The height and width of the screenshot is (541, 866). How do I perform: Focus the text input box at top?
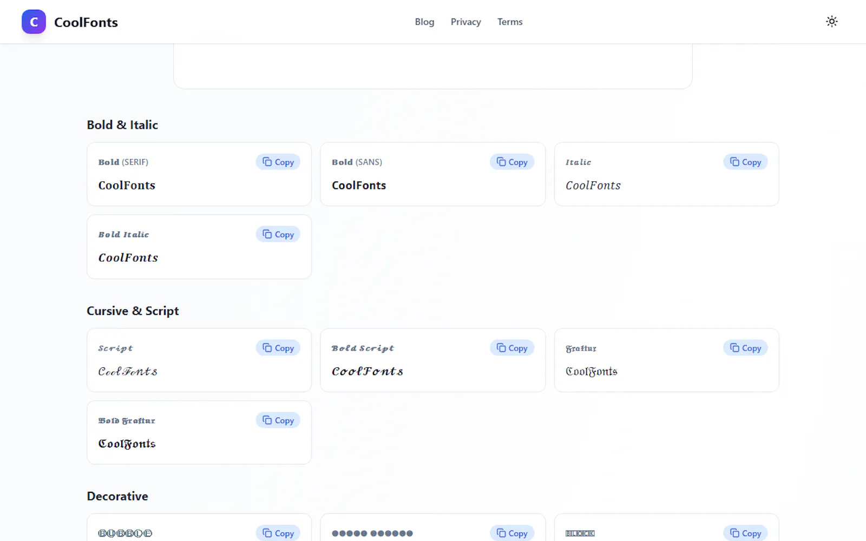pos(433,66)
